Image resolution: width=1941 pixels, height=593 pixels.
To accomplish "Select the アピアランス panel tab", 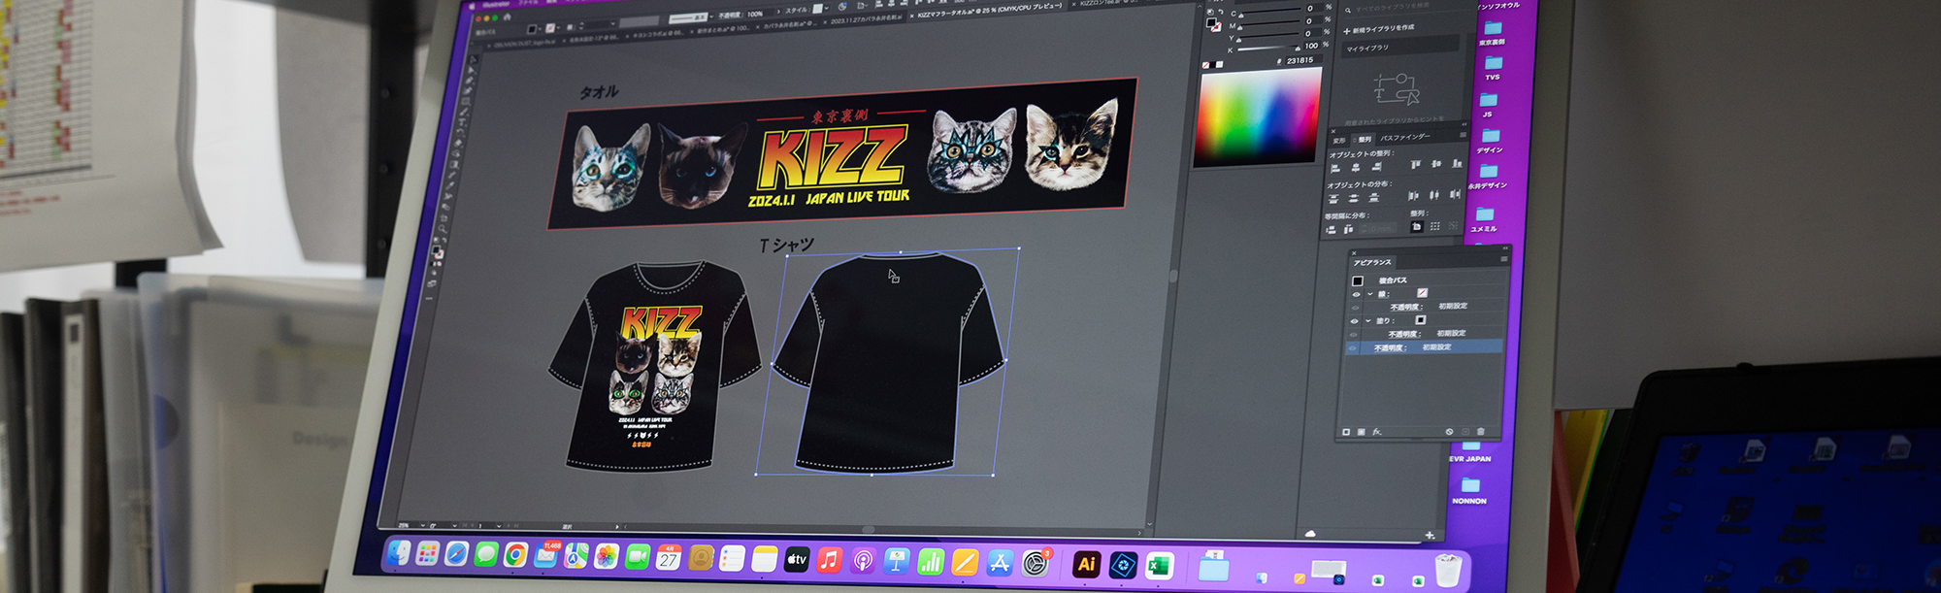I will (x=1372, y=262).
